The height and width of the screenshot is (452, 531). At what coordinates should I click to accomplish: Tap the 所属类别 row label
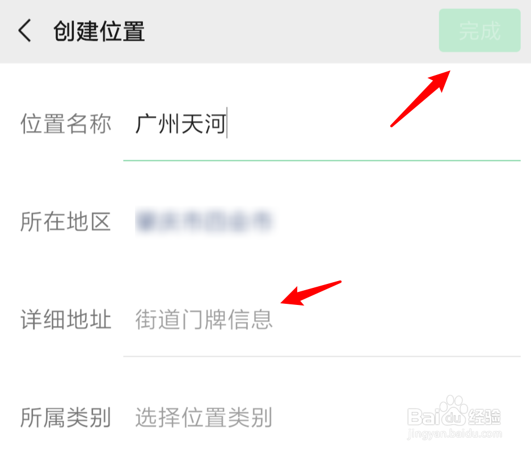66,417
